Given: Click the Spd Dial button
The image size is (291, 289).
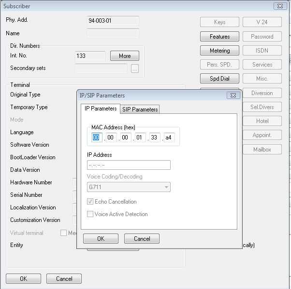Looking at the screenshot, I should click(x=219, y=79).
